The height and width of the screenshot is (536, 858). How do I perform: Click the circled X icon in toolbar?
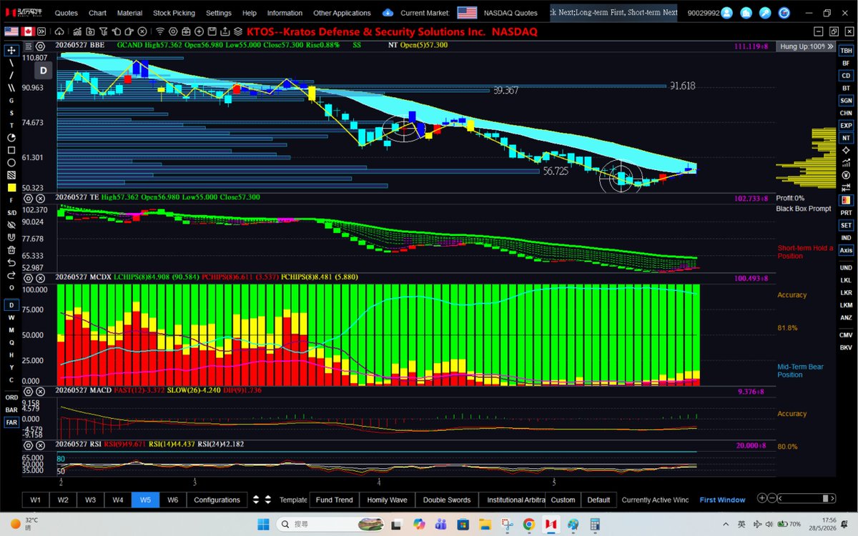pos(142,31)
